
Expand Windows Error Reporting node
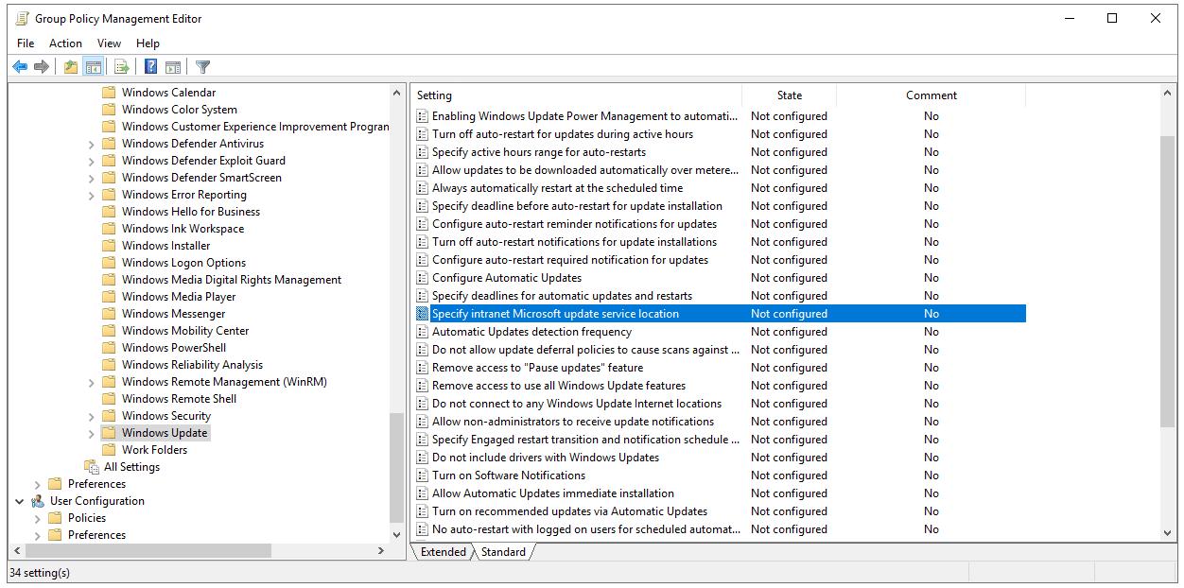[92, 195]
